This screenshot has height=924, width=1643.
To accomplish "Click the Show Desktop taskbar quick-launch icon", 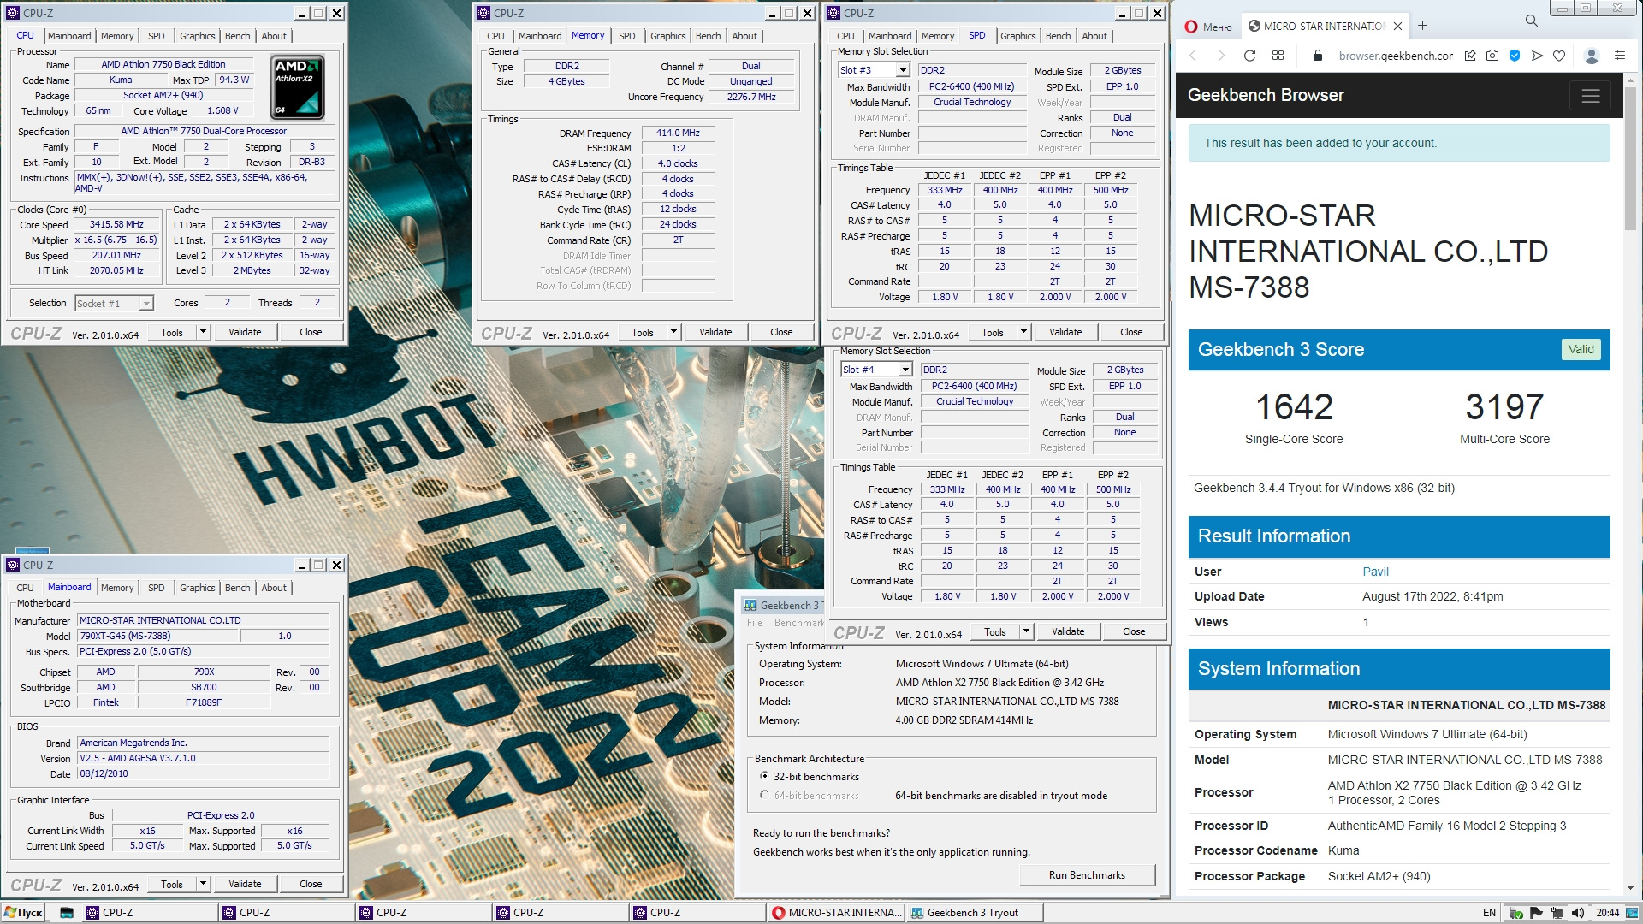I will 66,913.
